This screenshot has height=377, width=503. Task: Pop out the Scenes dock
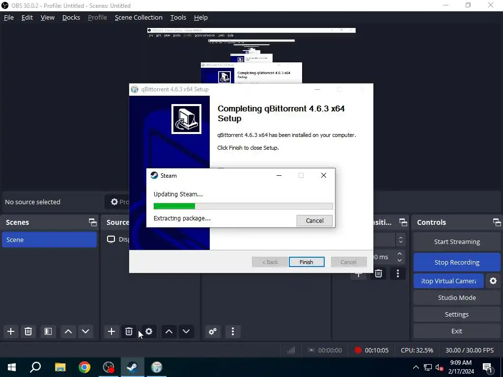coord(93,222)
